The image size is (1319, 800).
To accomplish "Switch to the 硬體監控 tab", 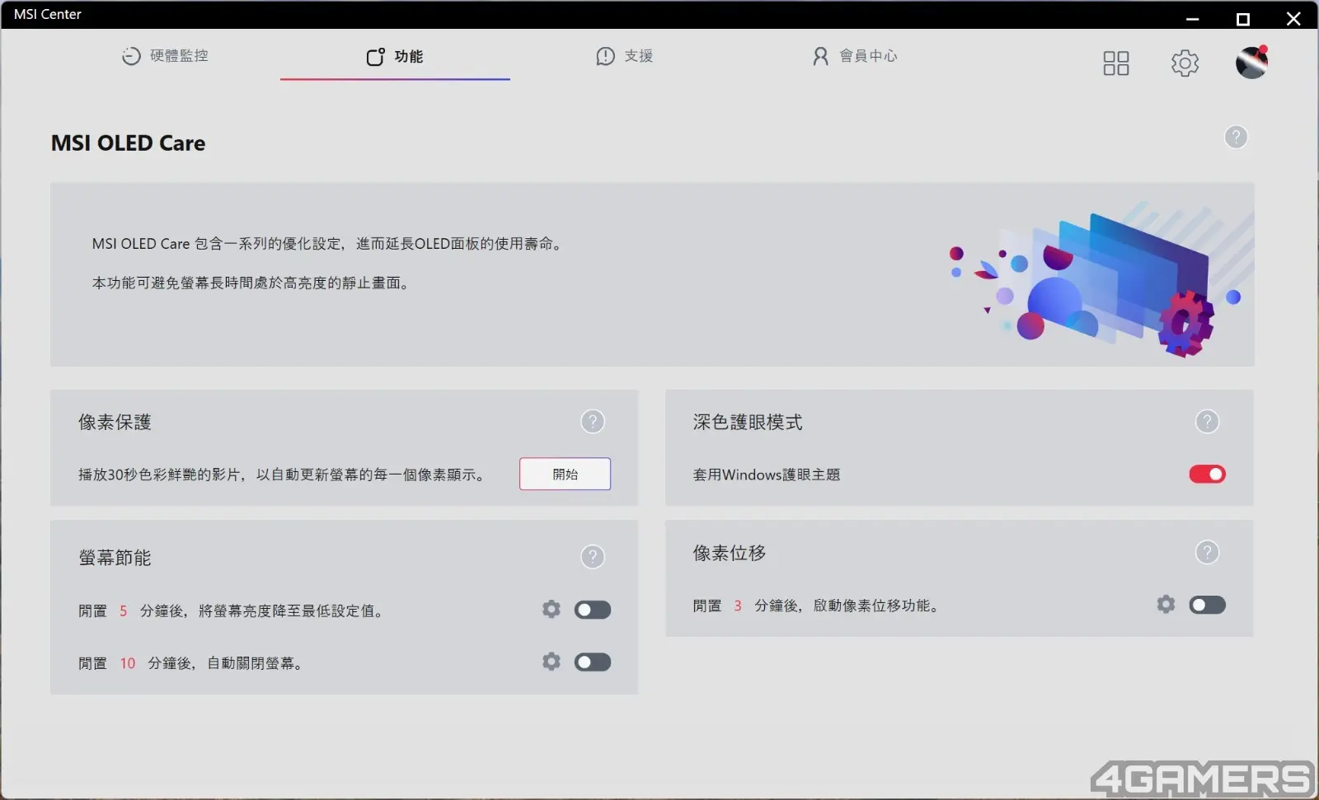I will [165, 56].
